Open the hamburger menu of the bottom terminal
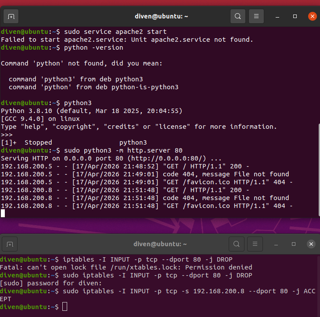The width and height of the screenshot is (320, 317). click(x=255, y=244)
